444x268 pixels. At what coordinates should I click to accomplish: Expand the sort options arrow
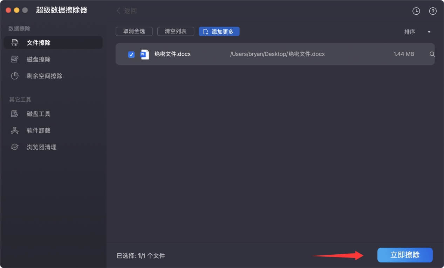(x=429, y=31)
